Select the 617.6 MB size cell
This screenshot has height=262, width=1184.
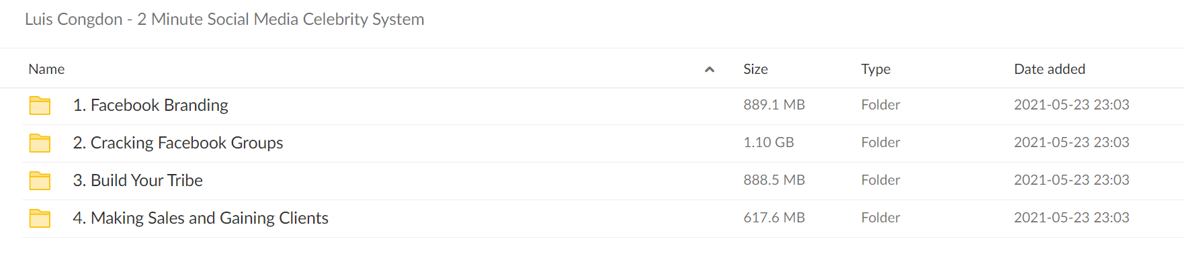point(774,218)
